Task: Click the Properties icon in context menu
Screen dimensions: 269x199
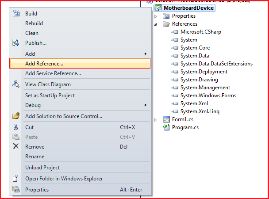Action: 16,190
